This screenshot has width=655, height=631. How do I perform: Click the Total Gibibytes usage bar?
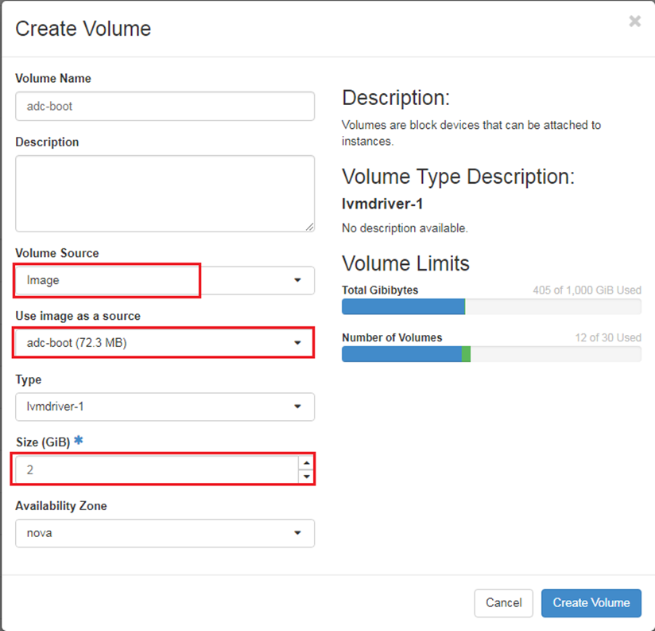pos(490,306)
